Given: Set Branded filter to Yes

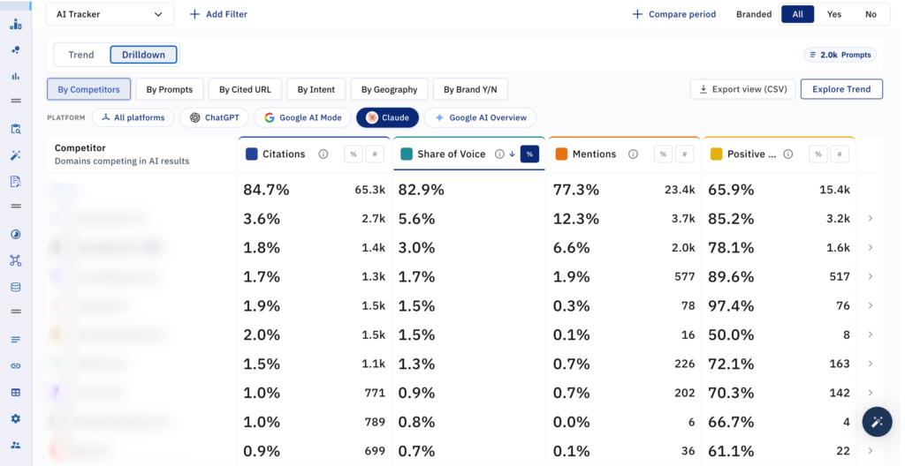Looking at the screenshot, I should click(x=834, y=14).
